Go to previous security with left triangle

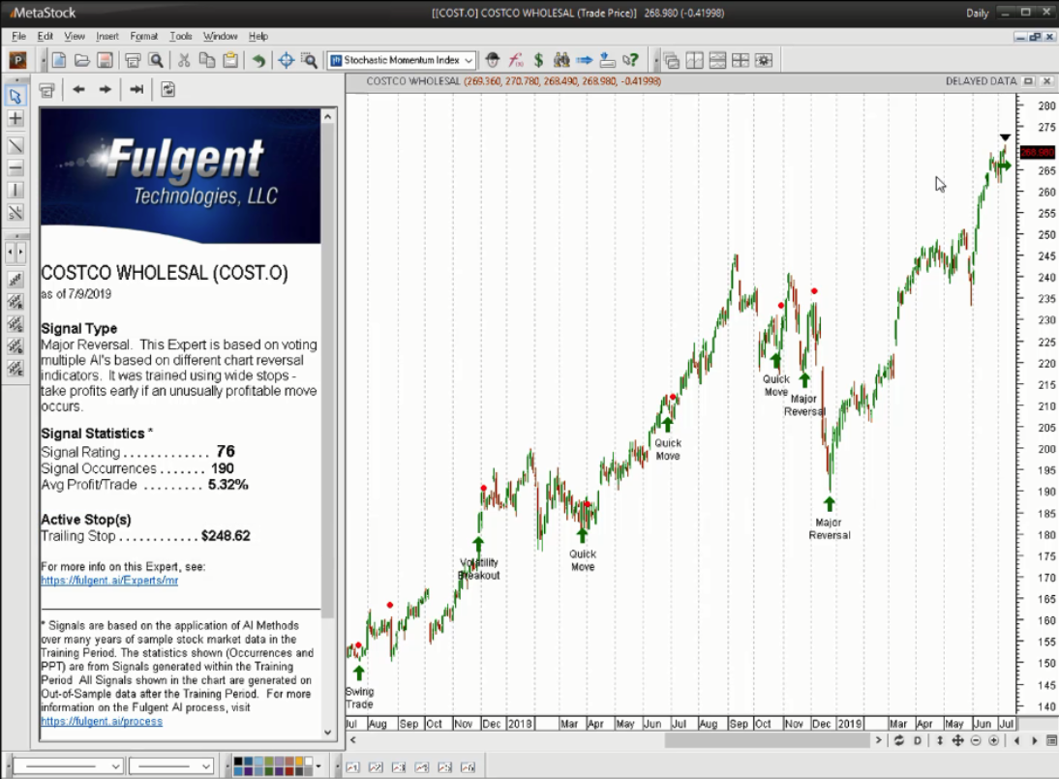[1016, 740]
